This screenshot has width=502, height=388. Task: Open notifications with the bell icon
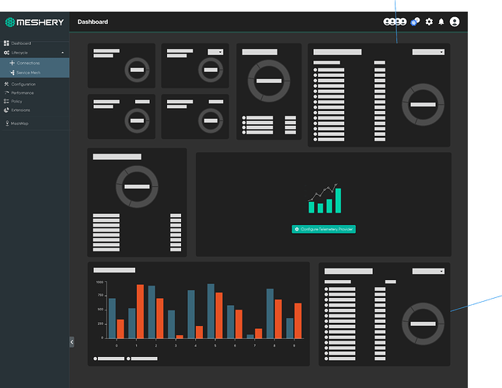(441, 22)
